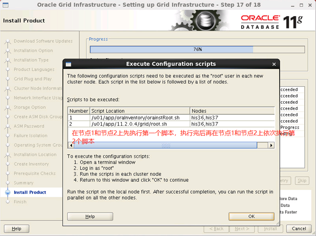Screen dimensions: 316x236
Task: Click the Script Location column header
Action: click(140, 111)
